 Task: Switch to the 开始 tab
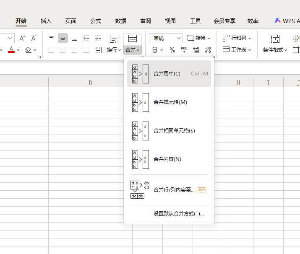point(21,21)
